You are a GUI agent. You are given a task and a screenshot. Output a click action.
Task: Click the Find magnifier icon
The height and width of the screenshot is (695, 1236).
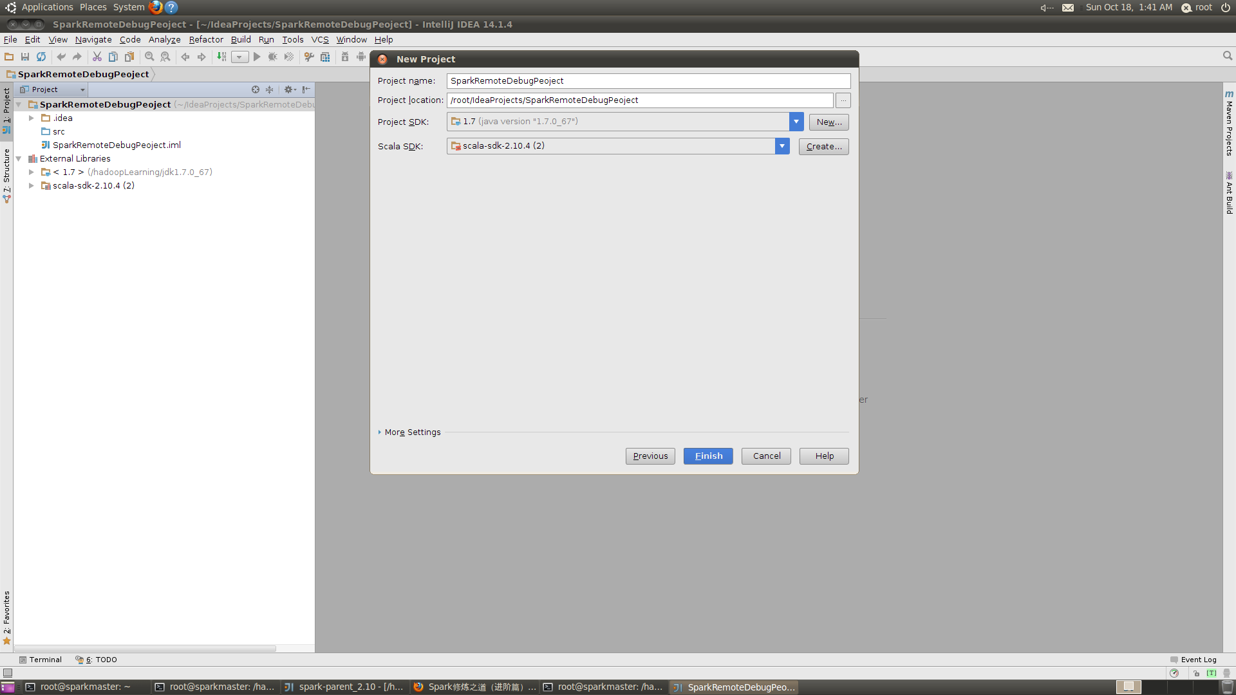(x=149, y=57)
